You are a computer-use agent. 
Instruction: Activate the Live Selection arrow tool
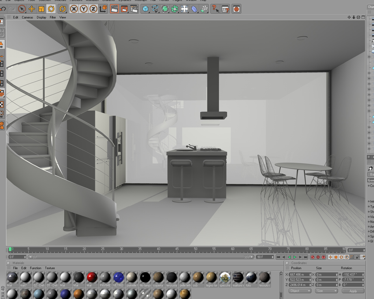click(22, 9)
